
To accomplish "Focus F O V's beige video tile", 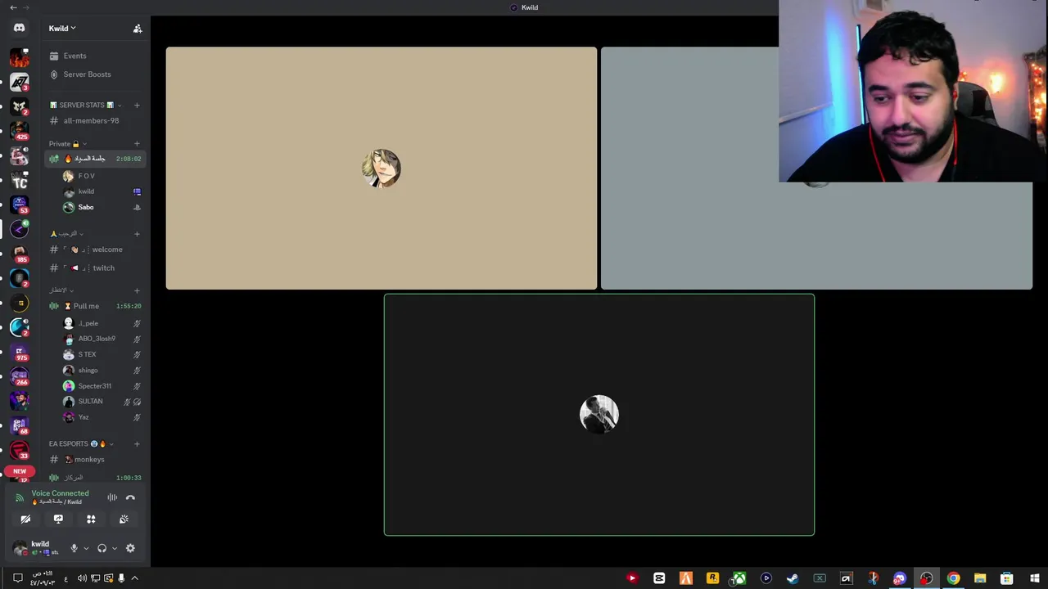I will point(382,169).
